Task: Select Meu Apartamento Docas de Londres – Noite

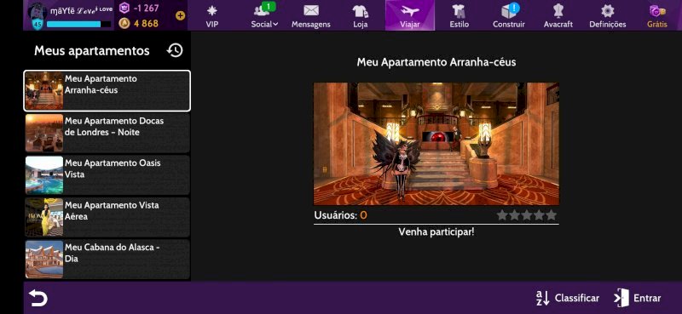Action: tap(107, 133)
